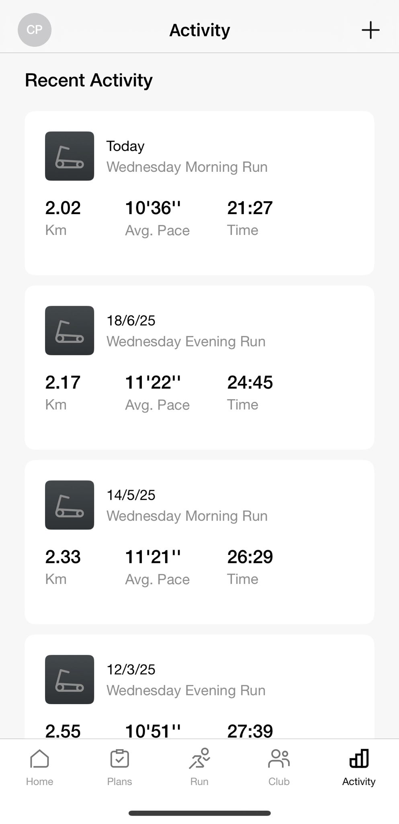Open the Plans tab
Screen dimensions: 399x824
click(119, 767)
